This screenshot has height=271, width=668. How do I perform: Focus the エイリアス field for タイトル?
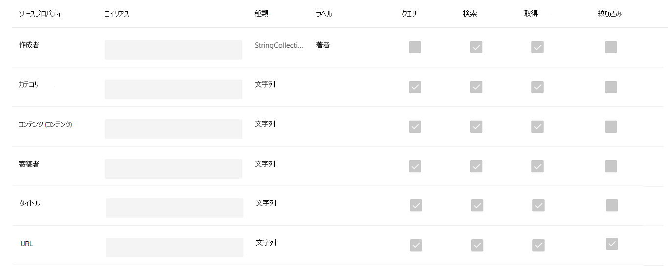click(174, 208)
